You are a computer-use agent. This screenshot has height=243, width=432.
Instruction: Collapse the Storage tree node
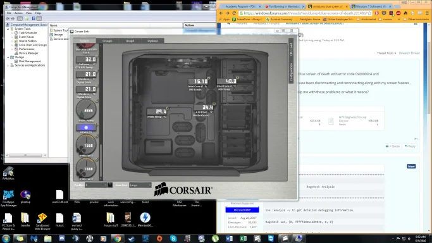[8, 58]
